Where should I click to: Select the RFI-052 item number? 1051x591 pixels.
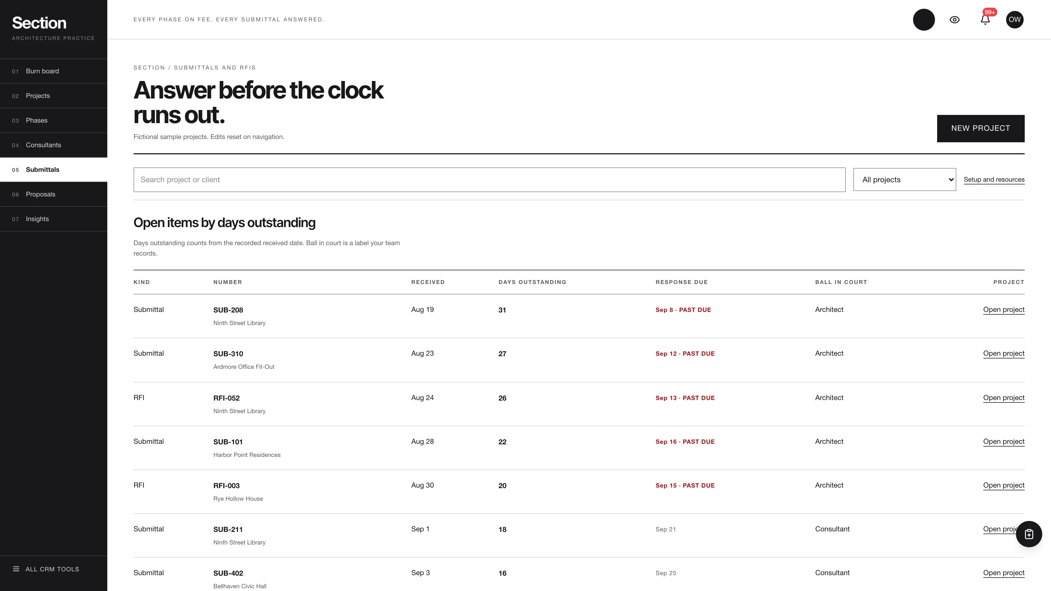point(226,398)
